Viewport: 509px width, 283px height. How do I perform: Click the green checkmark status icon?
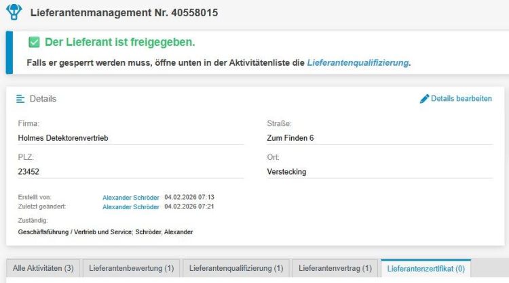tap(34, 43)
